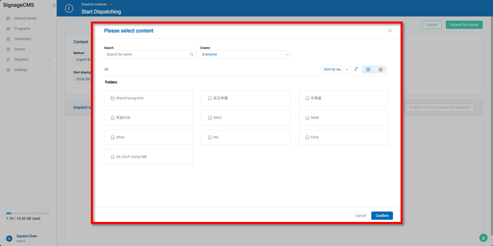Open the Sort by name dropdown
Viewport: 493px width, 246px height.
pos(336,69)
